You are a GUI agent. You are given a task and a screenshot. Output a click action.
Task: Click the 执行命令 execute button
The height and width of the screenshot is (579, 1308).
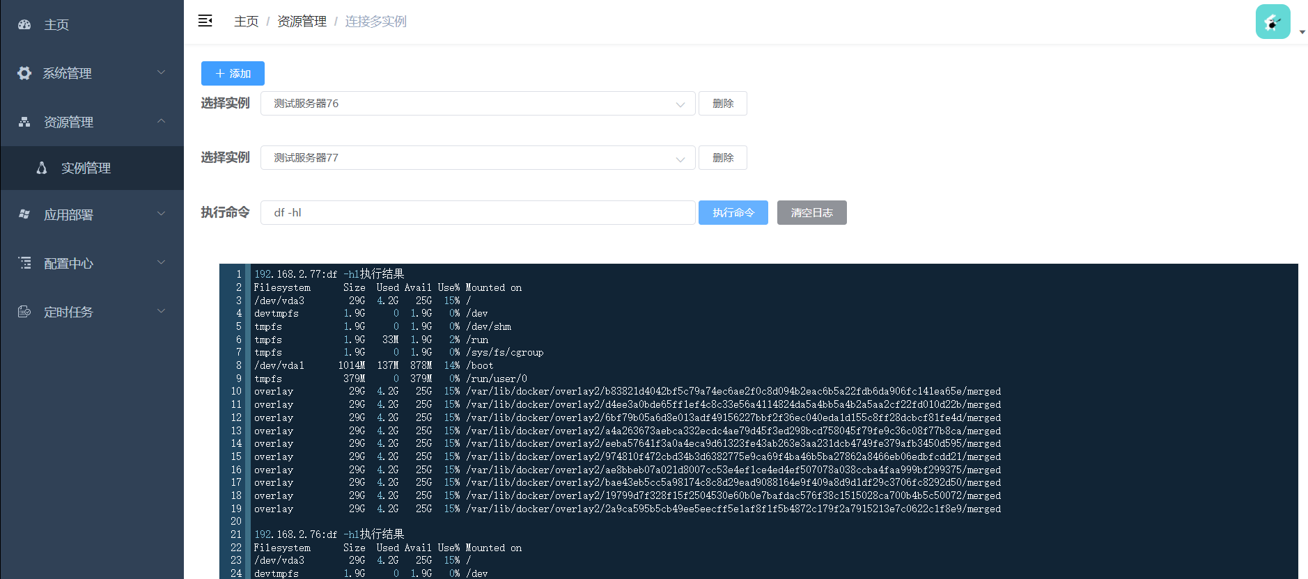tap(733, 213)
